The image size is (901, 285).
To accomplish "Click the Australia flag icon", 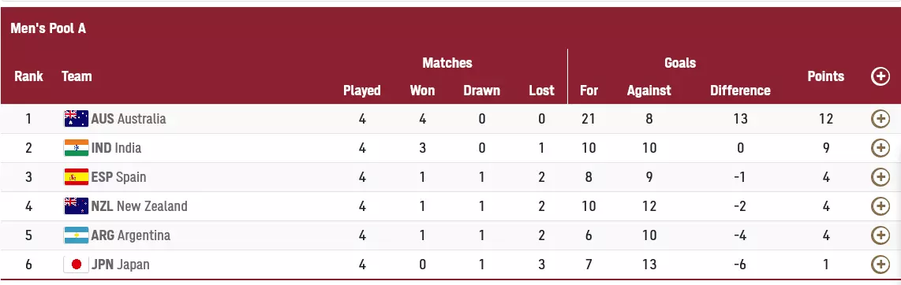I will pyautogui.click(x=76, y=119).
